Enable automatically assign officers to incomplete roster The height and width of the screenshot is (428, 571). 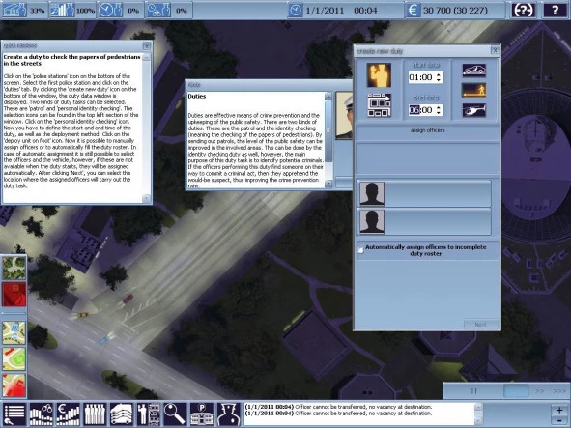pyautogui.click(x=360, y=250)
